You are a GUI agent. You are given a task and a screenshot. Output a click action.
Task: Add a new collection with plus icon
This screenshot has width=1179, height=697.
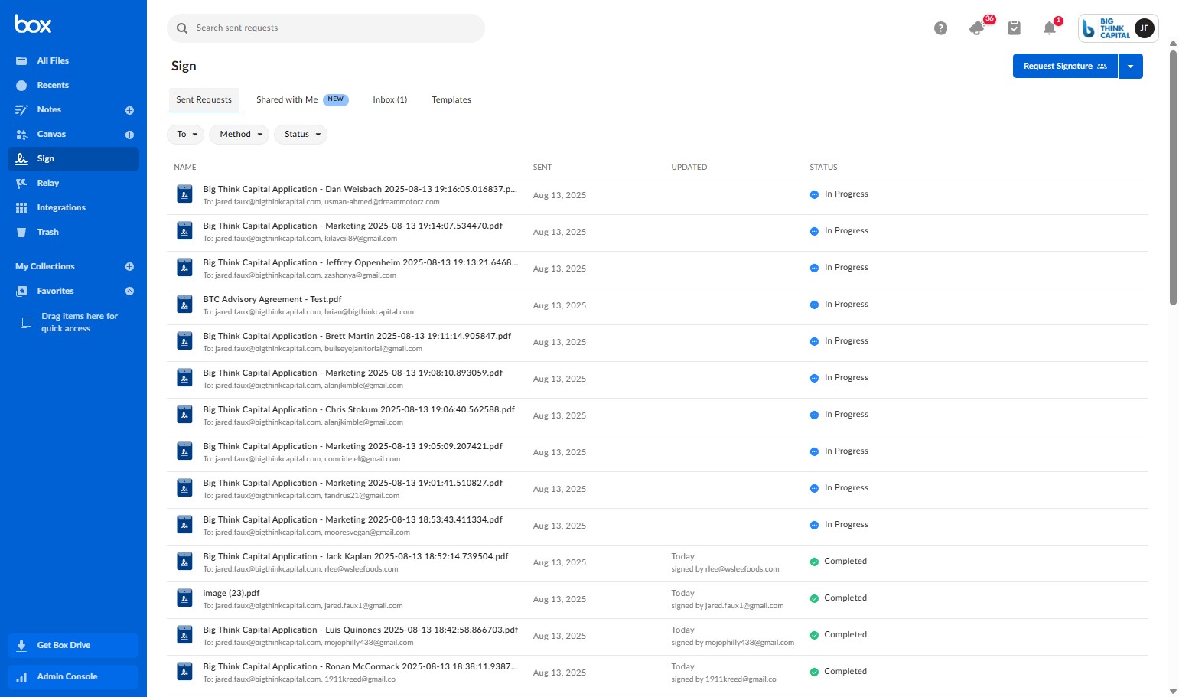129,266
